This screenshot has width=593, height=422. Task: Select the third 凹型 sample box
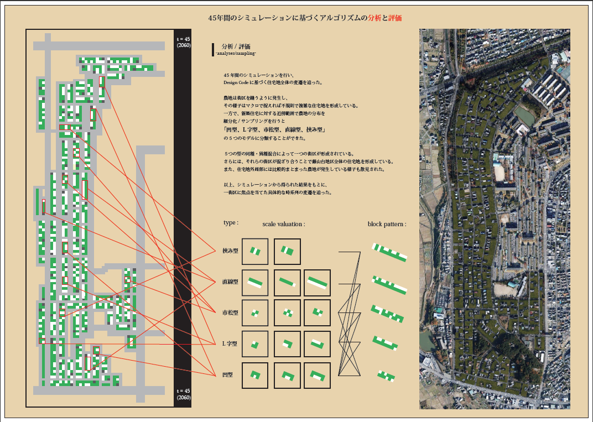[317, 376]
